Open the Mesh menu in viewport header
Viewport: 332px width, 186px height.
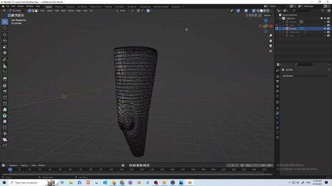pyautogui.click(x=63, y=10)
